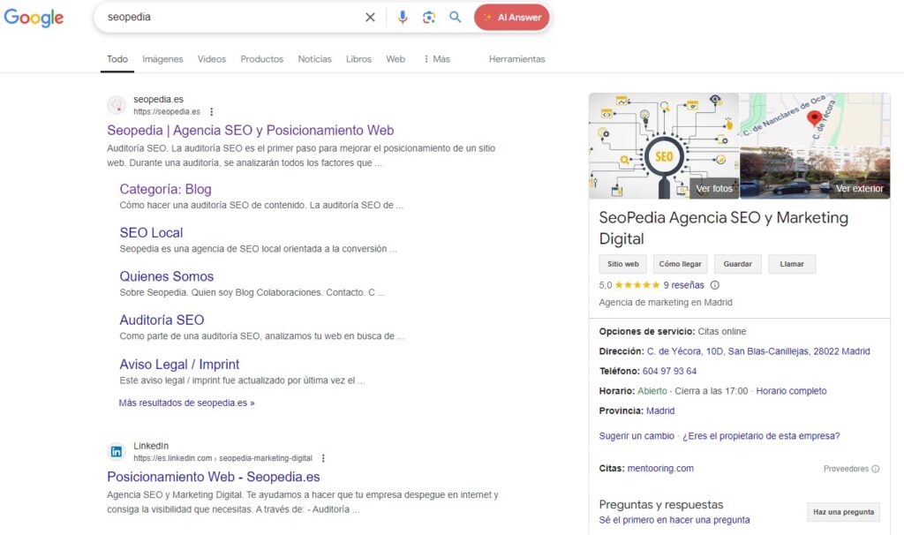Open the mentooring.com citas link
The width and height of the screenshot is (904, 535).
pyautogui.click(x=660, y=469)
